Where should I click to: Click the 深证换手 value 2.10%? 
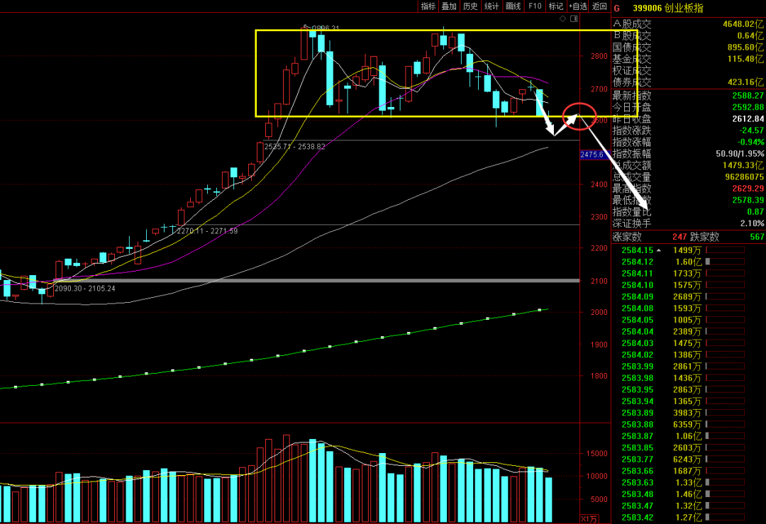[x=752, y=223]
